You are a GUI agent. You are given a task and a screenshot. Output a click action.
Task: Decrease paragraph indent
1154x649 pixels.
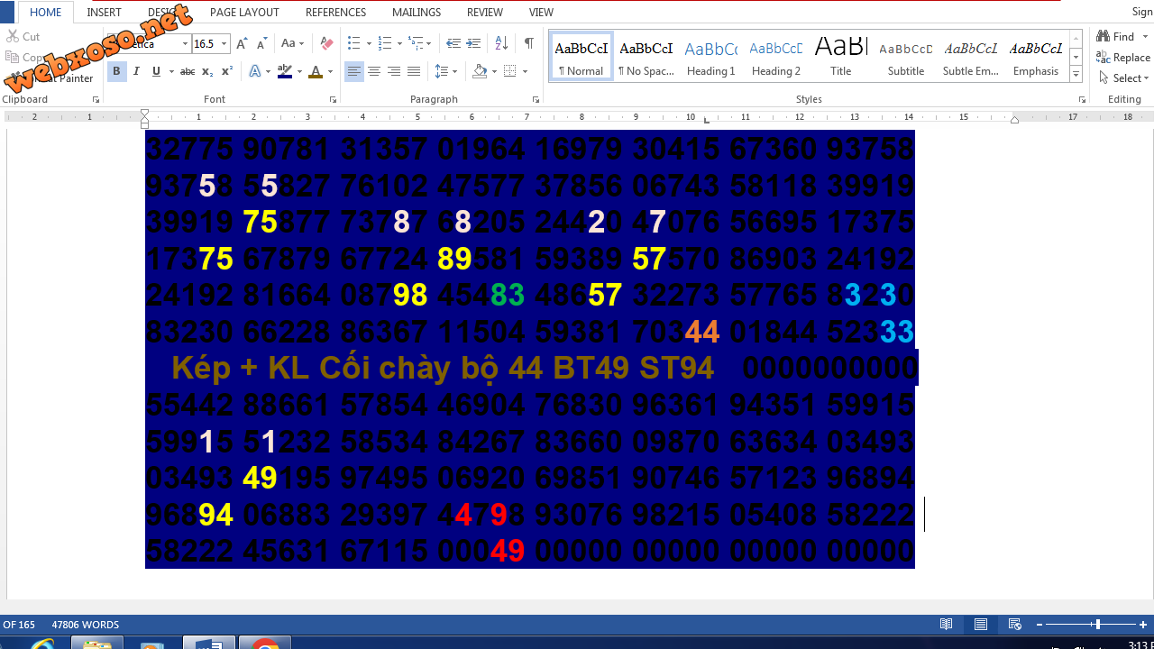(453, 43)
